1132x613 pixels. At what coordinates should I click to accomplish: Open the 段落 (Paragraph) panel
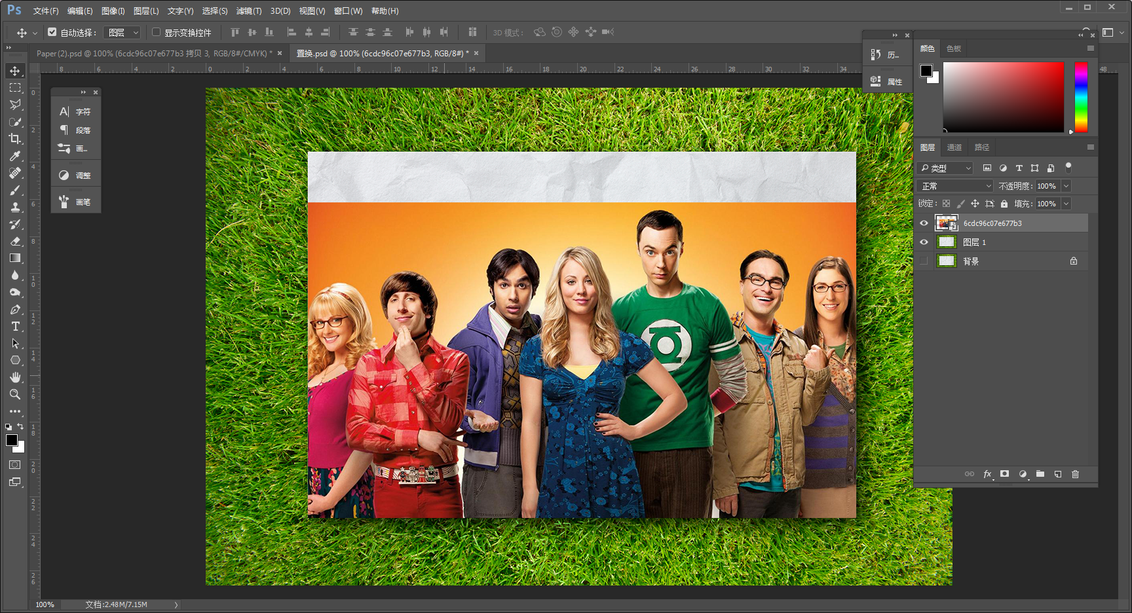click(x=75, y=130)
